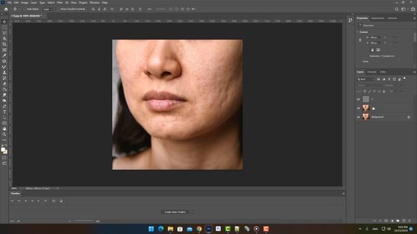Click the more align options ellipsis

(149, 9)
